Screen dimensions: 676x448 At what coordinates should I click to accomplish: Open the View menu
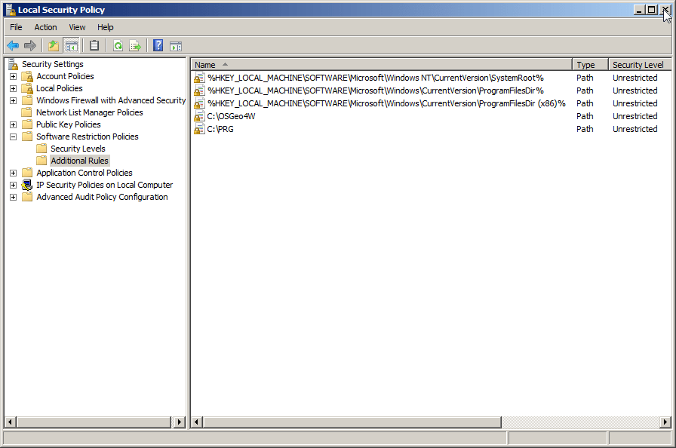77,27
